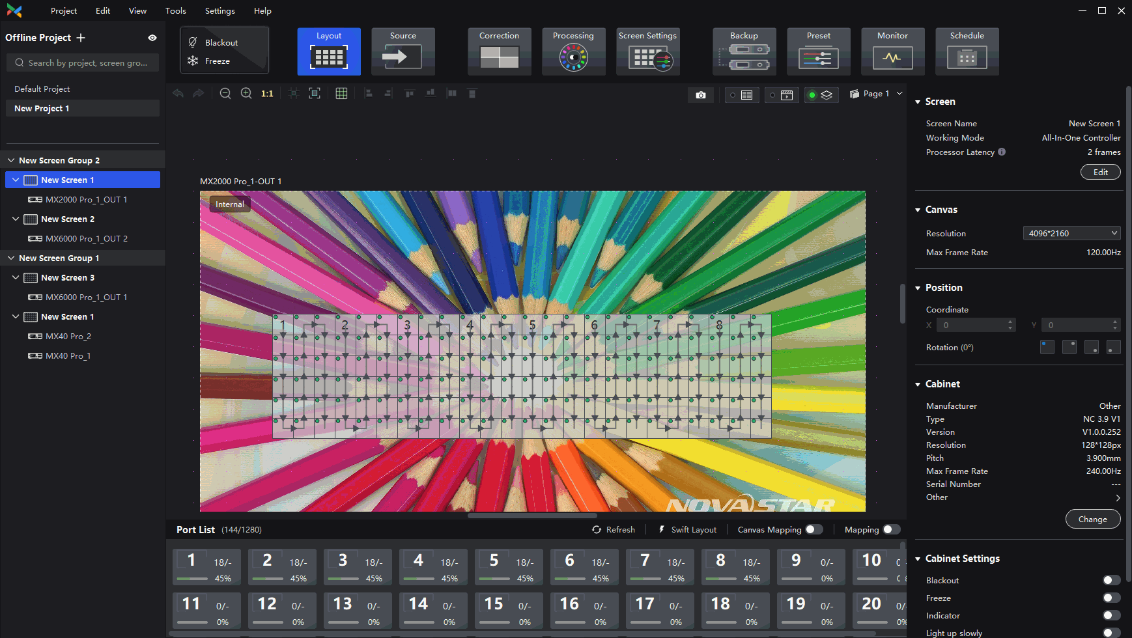Collapse New Screen Group 2
Image resolution: width=1132 pixels, height=638 pixels.
(11, 160)
